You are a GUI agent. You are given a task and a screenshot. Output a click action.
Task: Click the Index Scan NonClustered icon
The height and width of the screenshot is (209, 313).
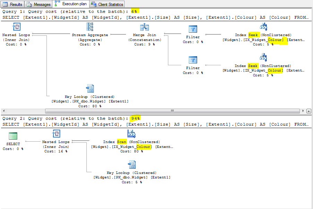132,133
